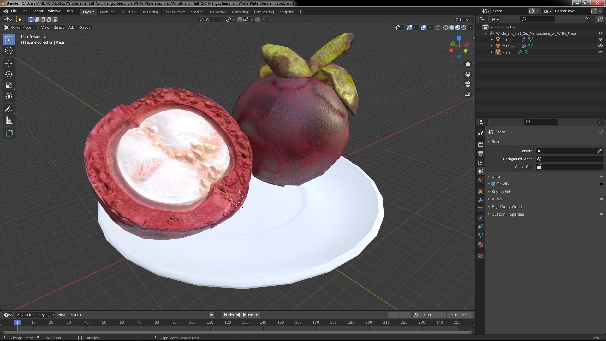
Task: Expand the fruit_02 tree item
Action: [491, 46]
